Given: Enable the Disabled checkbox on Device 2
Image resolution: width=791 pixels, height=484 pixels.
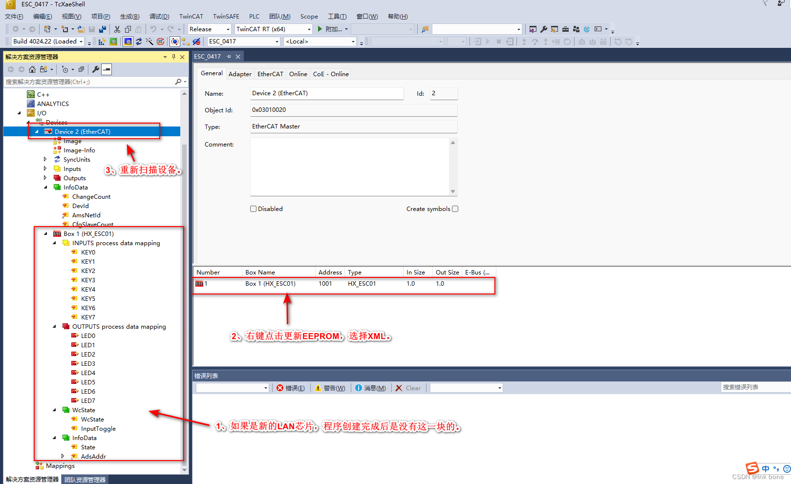Looking at the screenshot, I should [254, 209].
